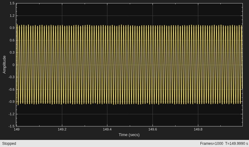Click the 1.5 y-axis tick label
The width and height of the screenshot is (249, 147).
tap(12, 3)
